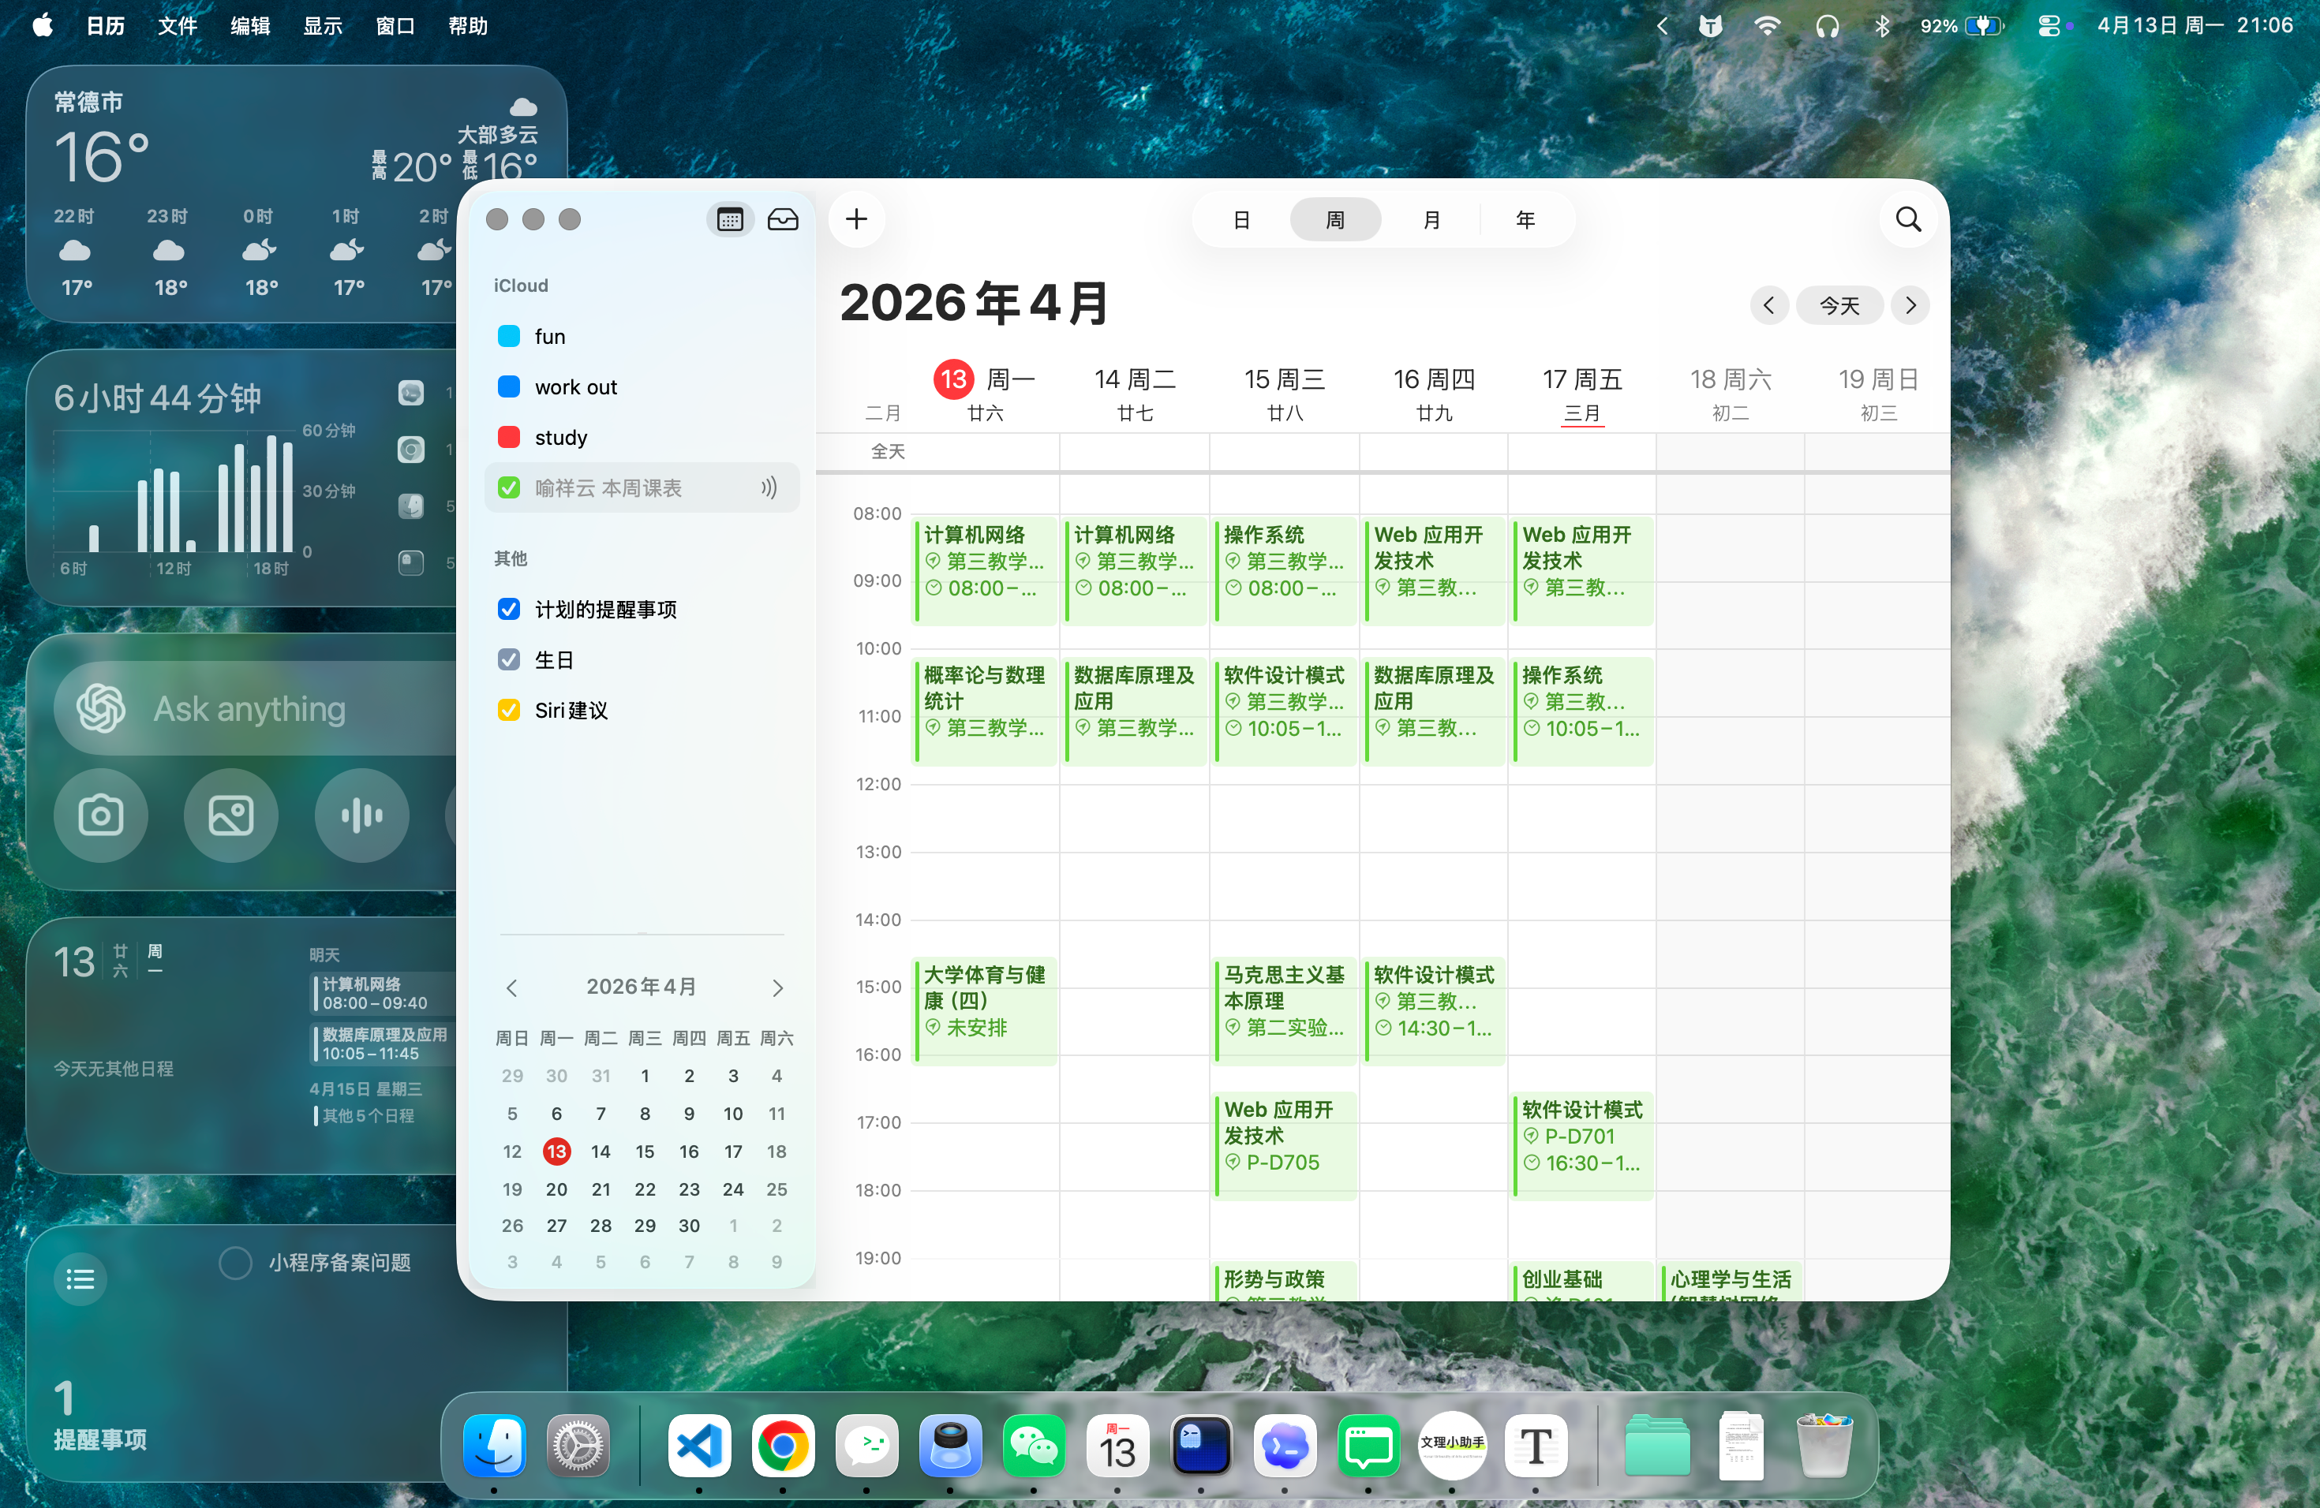Select April 20 in the mini calendar
Image resolution: width=2320 pixels, height=1508 pixels.
tap(556, 1189)
